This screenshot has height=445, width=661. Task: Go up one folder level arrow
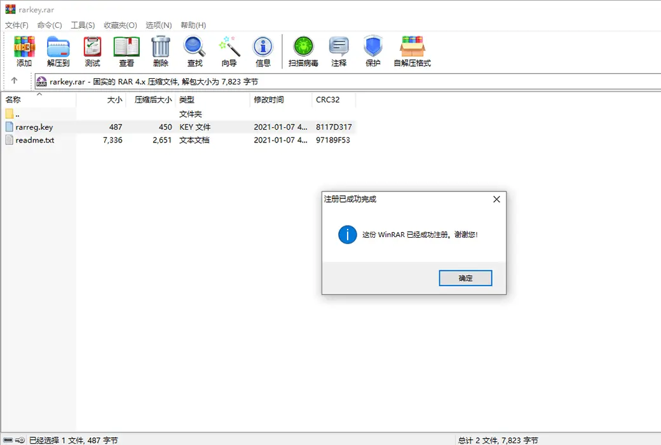15,81
